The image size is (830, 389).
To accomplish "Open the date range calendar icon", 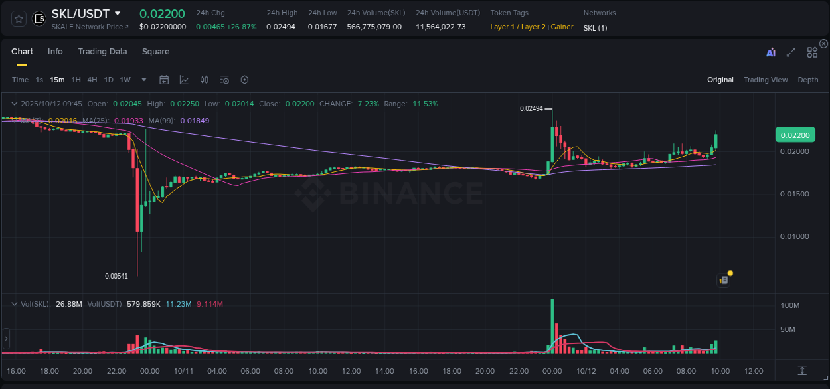I will [164, 79].
